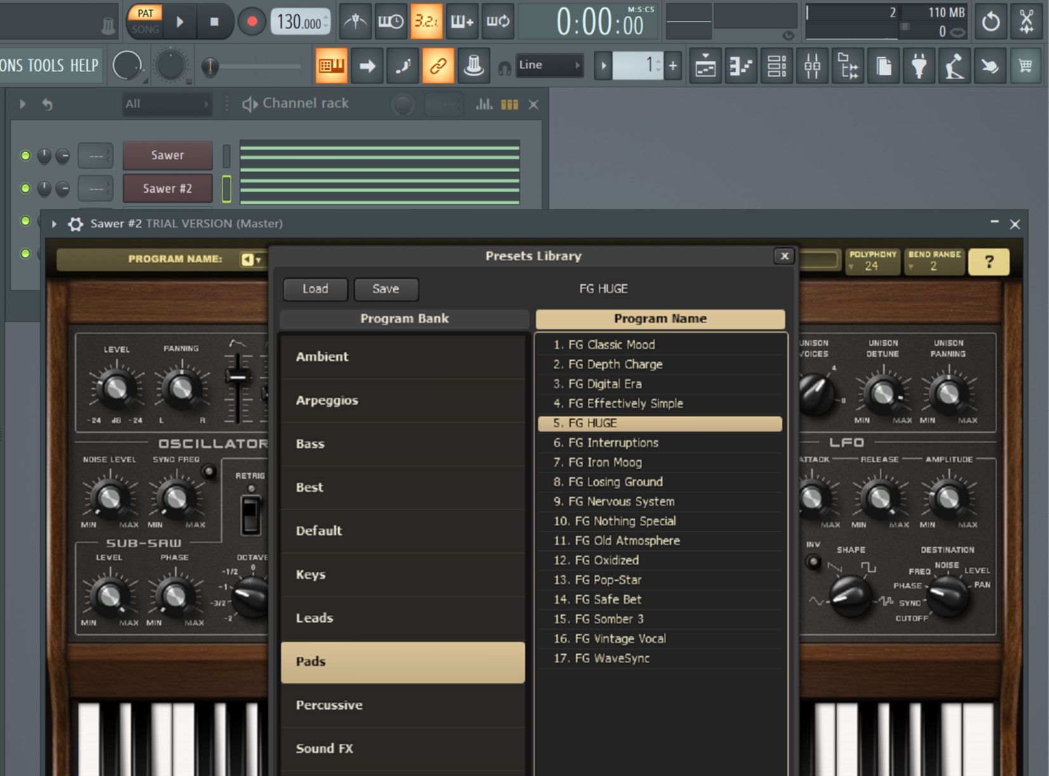Toggle Channel rack step/piano view icon

click(x=510, y=104)
